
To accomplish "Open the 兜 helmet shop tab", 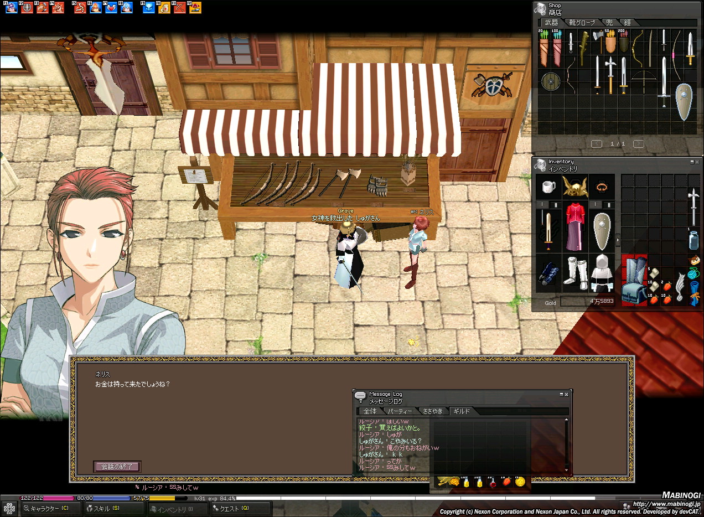I will pos(610,23).
